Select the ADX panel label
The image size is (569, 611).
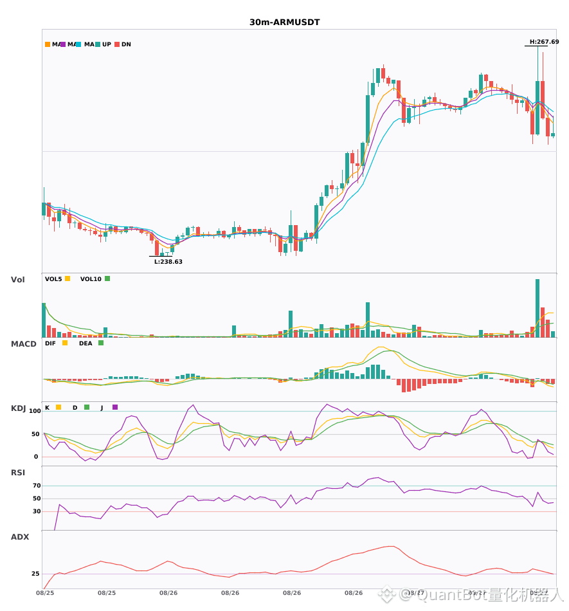point(20,537)
